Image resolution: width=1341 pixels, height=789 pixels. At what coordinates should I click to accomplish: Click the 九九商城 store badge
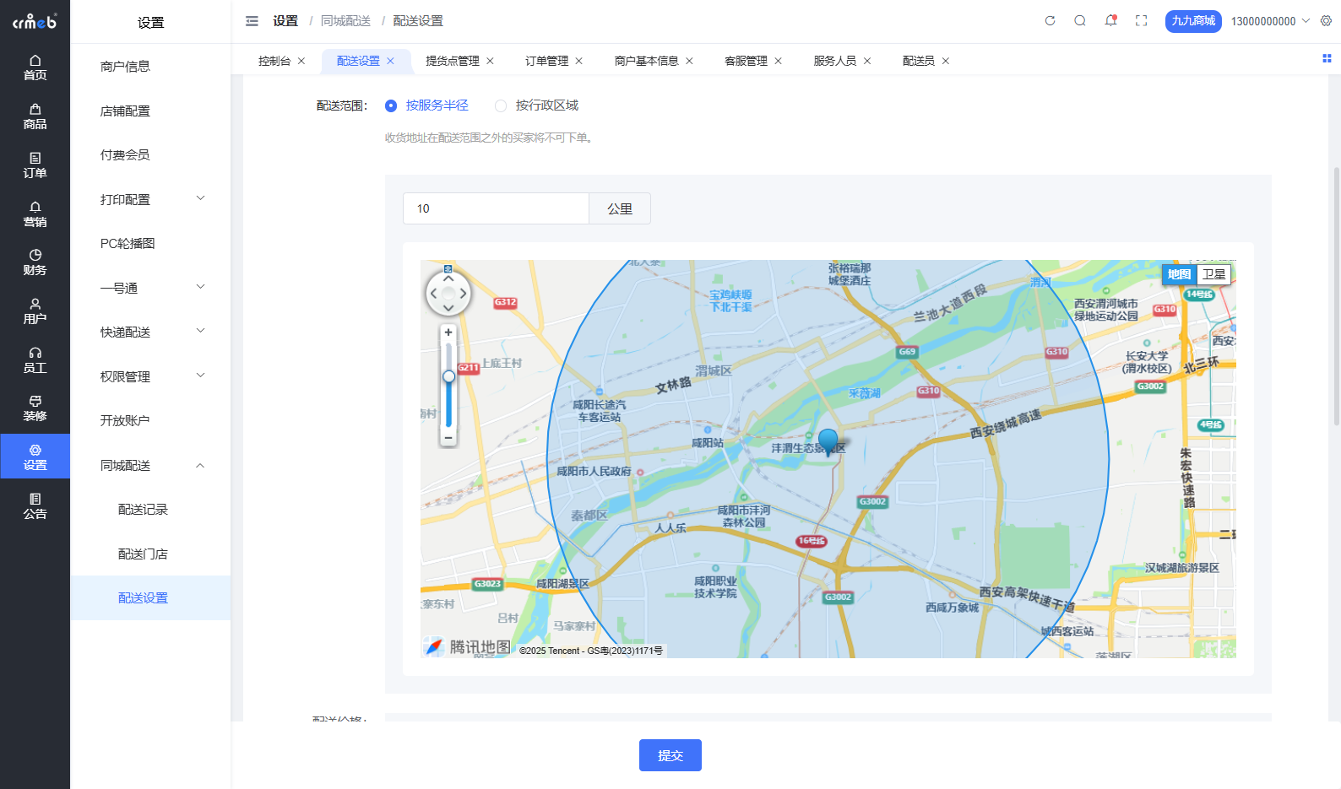[1193, 21]
